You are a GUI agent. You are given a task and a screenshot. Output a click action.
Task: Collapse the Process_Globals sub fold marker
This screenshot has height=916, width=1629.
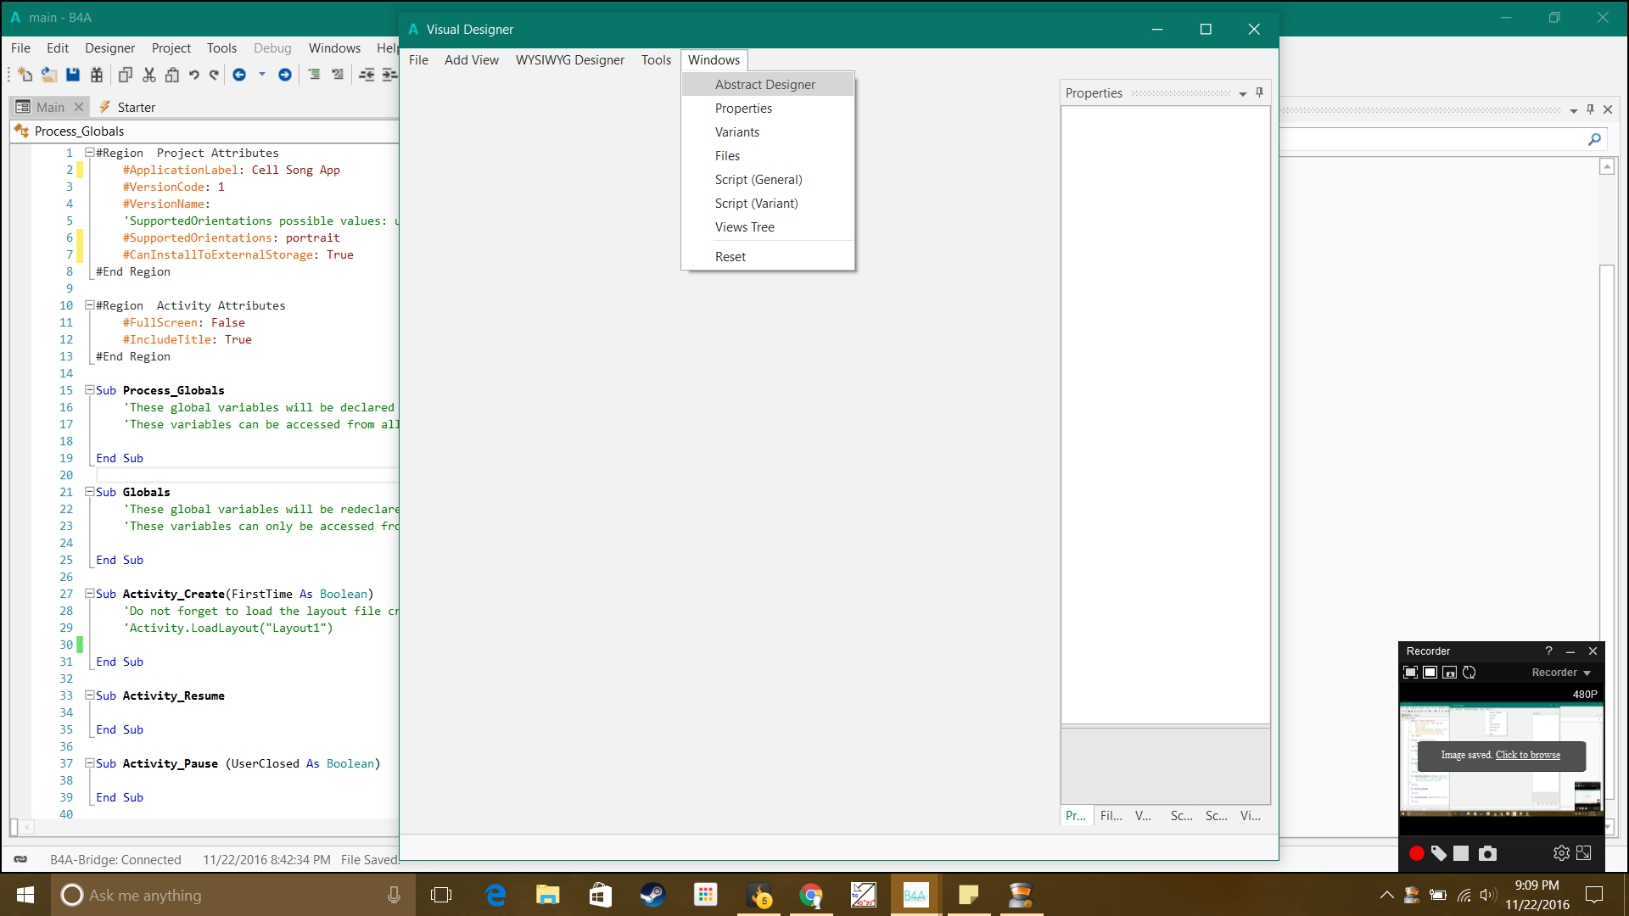tap(89, 390)
